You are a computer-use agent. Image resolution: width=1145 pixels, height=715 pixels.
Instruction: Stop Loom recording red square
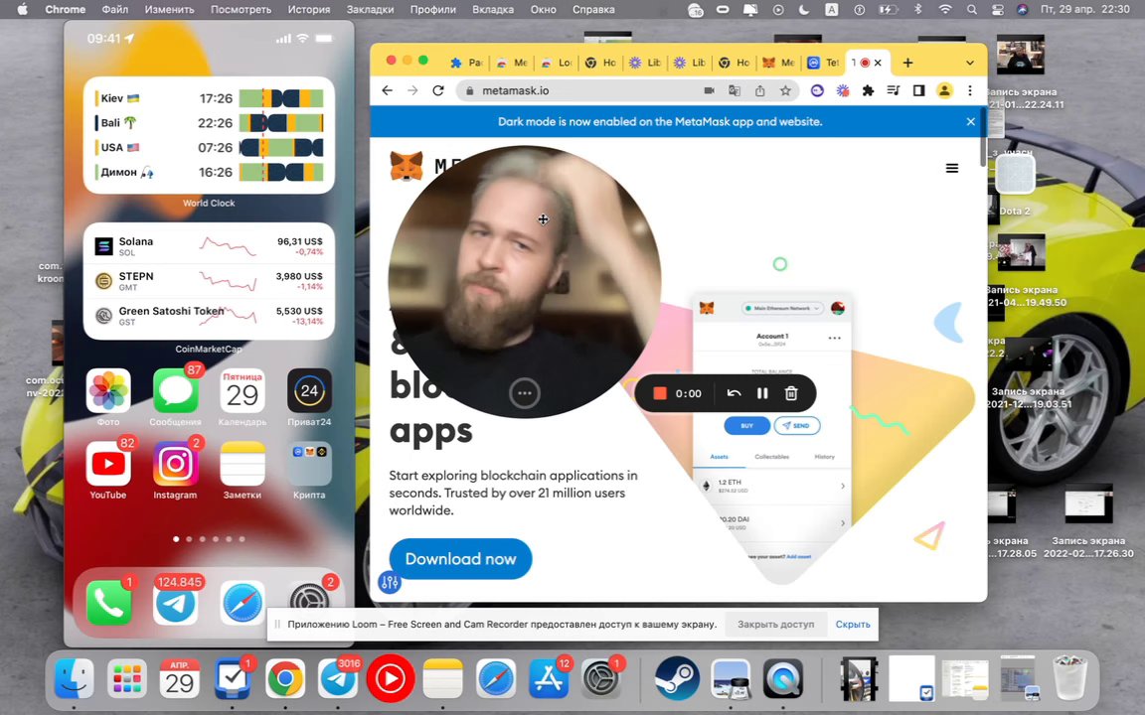click(659, 393)
